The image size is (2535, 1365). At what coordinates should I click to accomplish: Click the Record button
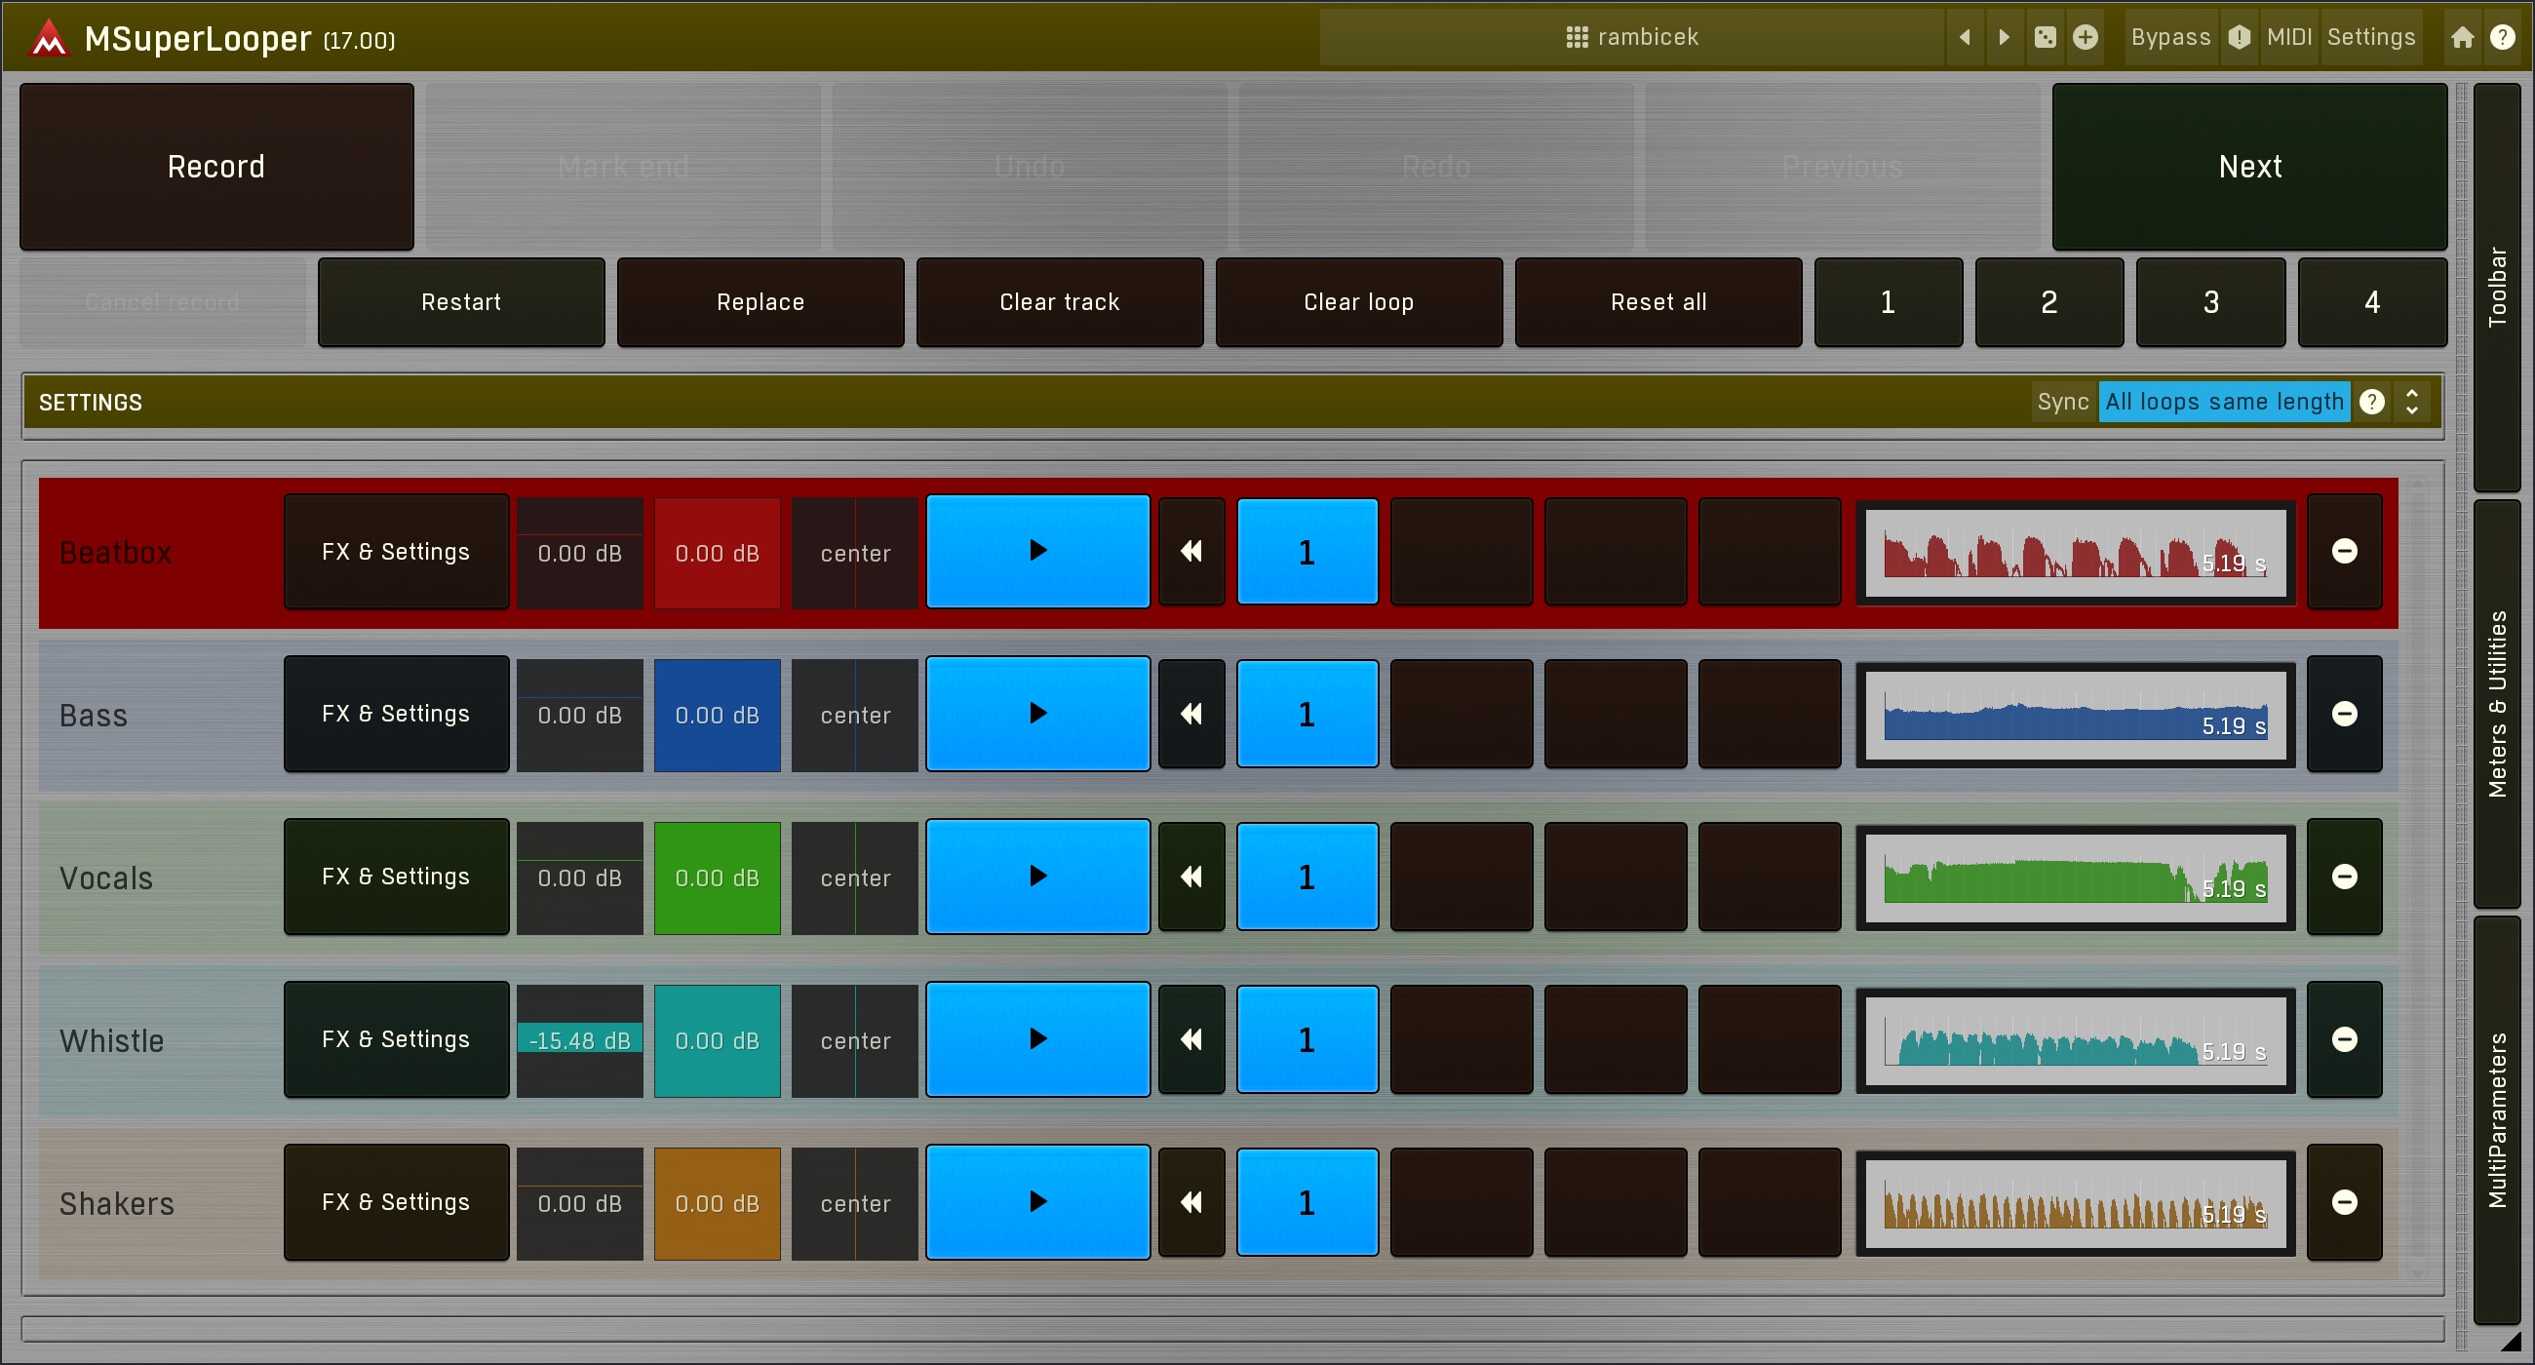[216, 167]
